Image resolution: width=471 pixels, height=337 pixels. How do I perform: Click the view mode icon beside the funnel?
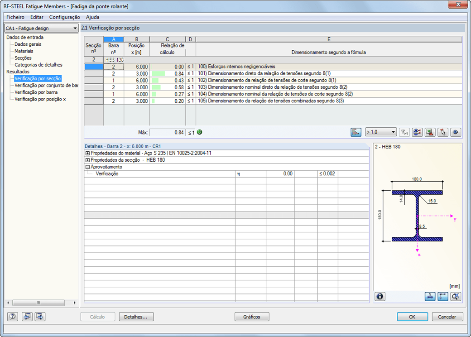tap(417, 132)
